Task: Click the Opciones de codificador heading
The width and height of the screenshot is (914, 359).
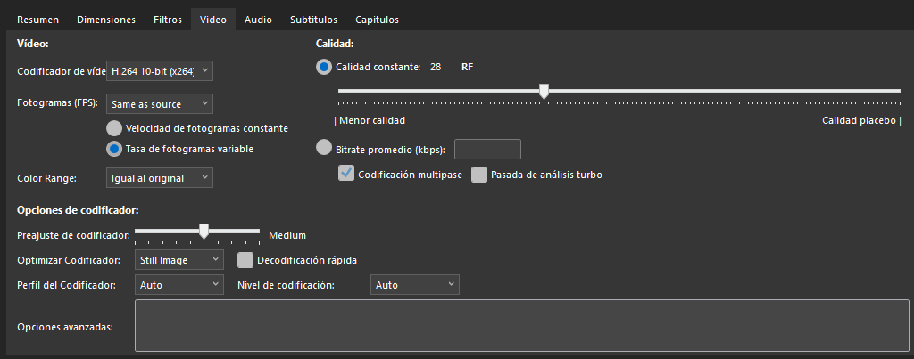Action: point(78,210)
